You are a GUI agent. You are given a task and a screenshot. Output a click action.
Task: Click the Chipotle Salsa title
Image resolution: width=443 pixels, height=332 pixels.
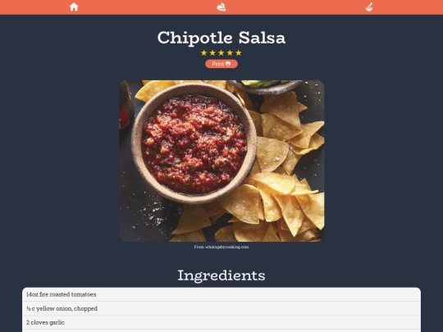(221, 38)
